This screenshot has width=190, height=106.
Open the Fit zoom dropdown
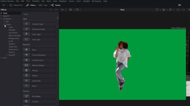click(x=64, y=10)
